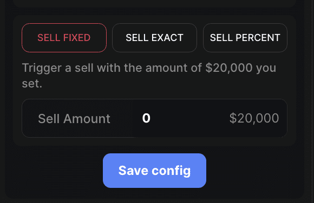Click the $20,000 in the description
The image size is (314, 203).
coord(229,67)
